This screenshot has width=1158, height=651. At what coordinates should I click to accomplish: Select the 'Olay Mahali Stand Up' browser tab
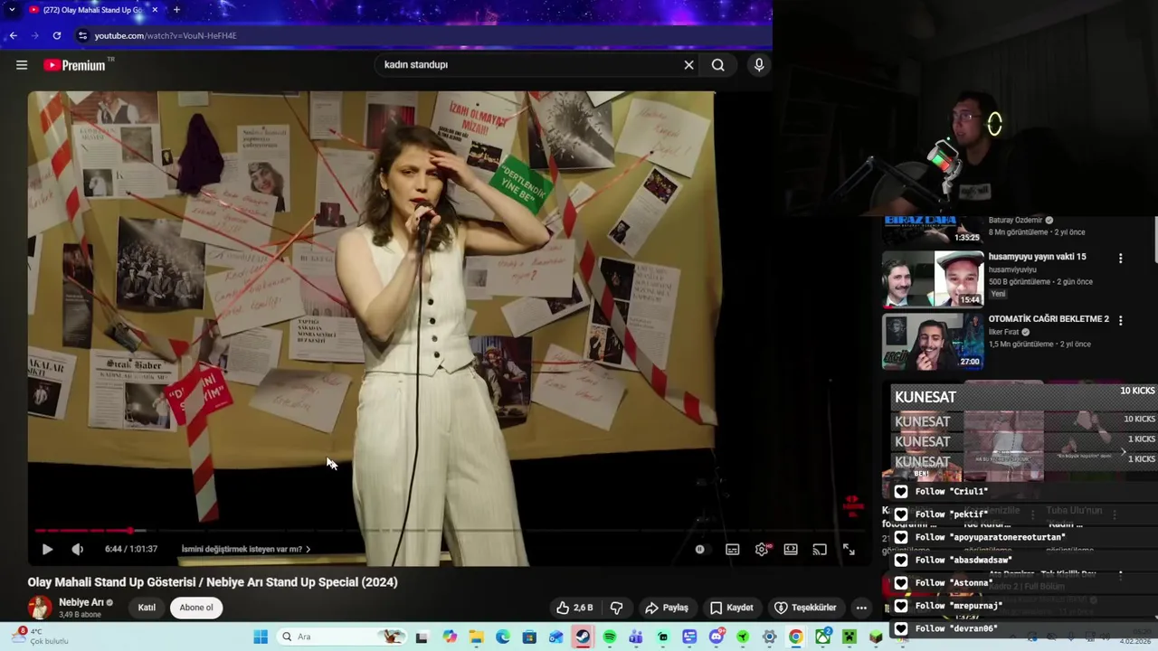(x=93, y=10)
